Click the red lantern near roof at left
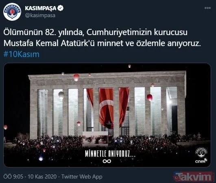 [76, 77]
